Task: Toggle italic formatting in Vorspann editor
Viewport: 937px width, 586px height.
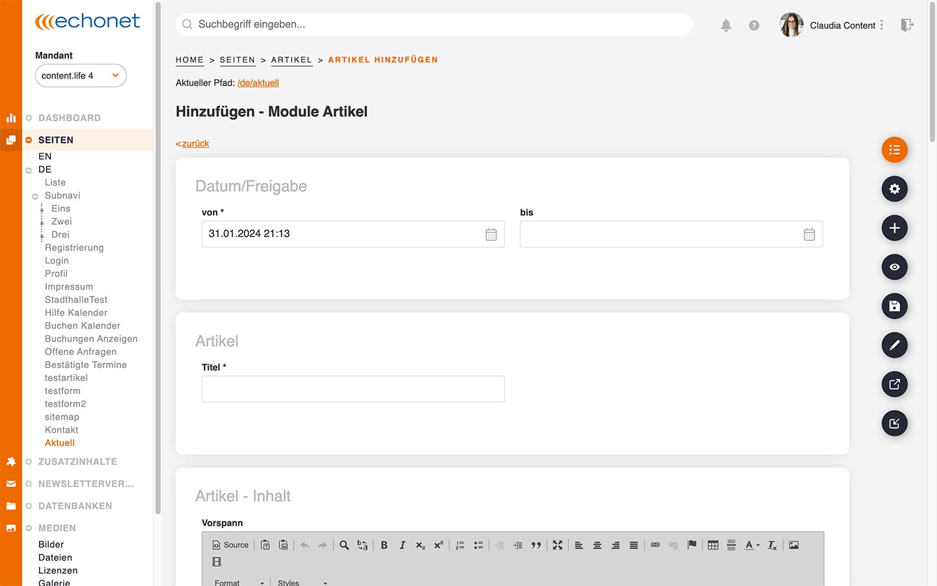Action: click(x=402, y=545)
